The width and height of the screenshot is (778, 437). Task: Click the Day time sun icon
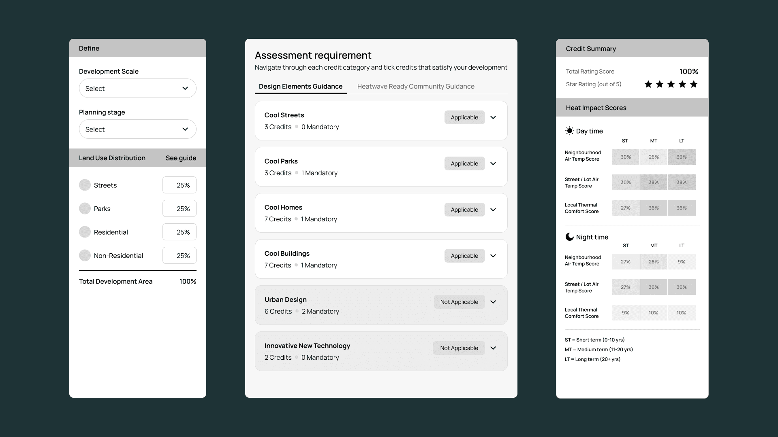click(x=569, y=131)
